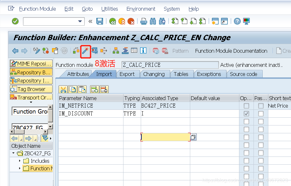This screenshot has width=291, height=186.
Task: Click the Previous Page icon
Action: pyautogui.click(x=184, y=21)
